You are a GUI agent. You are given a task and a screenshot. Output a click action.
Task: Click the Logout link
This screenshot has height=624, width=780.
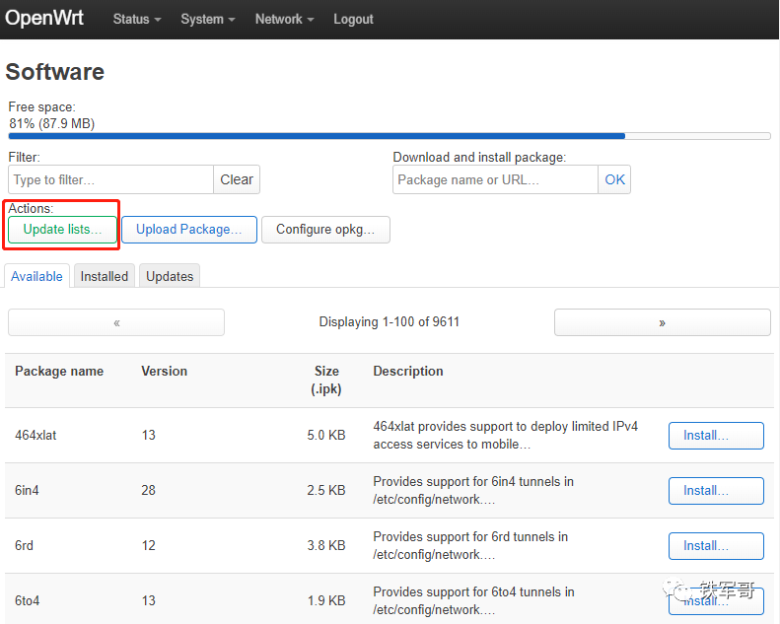[x=353, y=20]
